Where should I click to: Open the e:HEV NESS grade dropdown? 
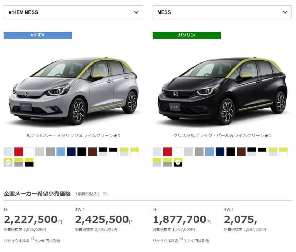(73, 12)
